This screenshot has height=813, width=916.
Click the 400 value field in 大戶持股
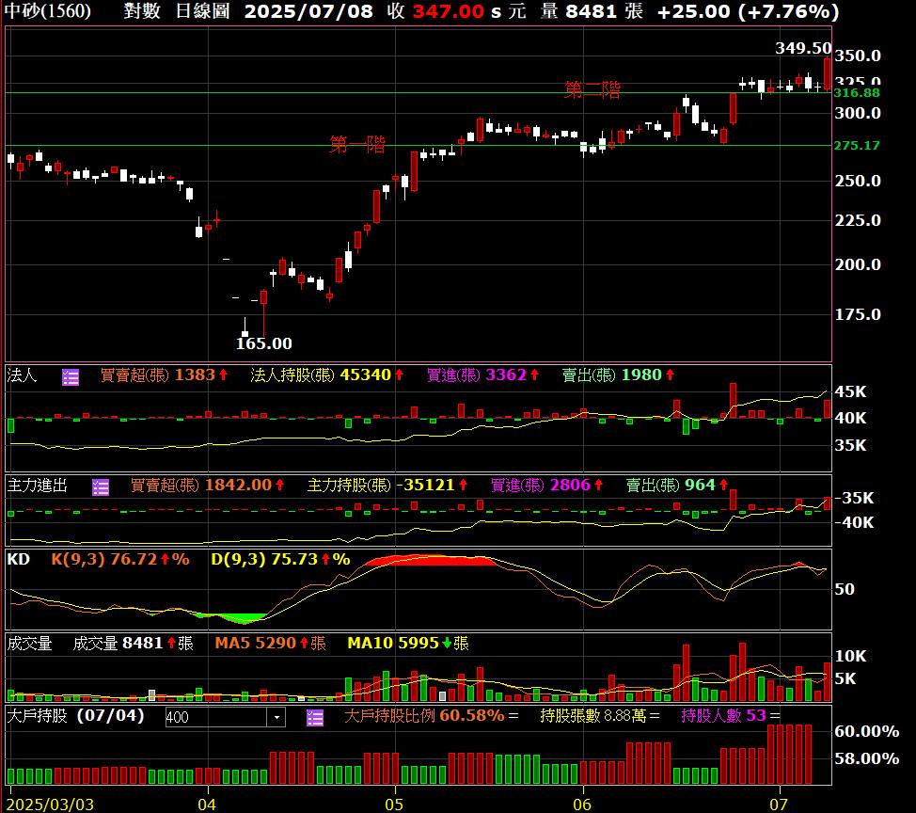click(x=216, y=717)
